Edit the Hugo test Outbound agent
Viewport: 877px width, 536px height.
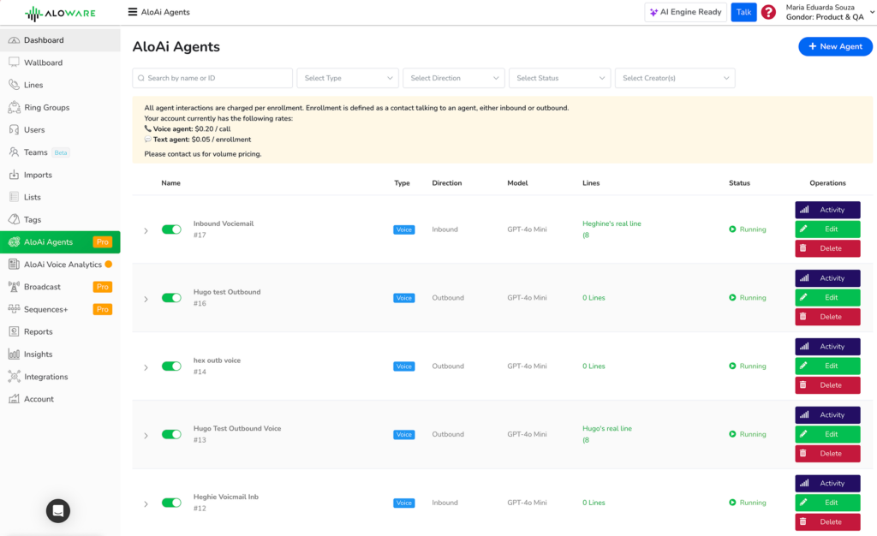click(827, 297)
